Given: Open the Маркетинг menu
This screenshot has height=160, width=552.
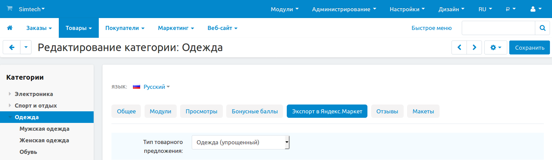Looking at the screenshot, I should point(176,28).
